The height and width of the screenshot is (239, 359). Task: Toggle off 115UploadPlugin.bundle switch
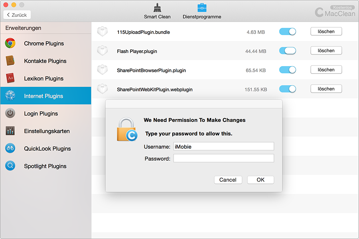288,31
